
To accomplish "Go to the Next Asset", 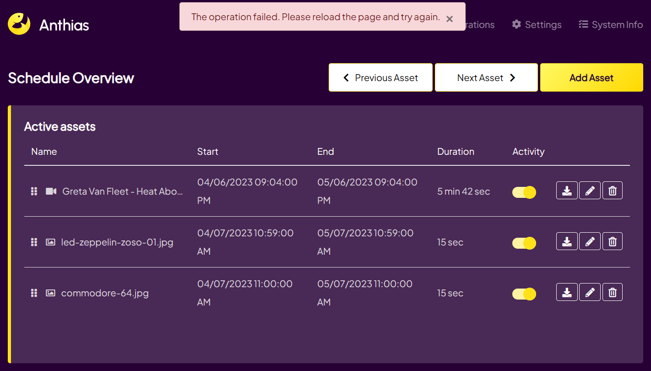I will [x=486, y=77].
